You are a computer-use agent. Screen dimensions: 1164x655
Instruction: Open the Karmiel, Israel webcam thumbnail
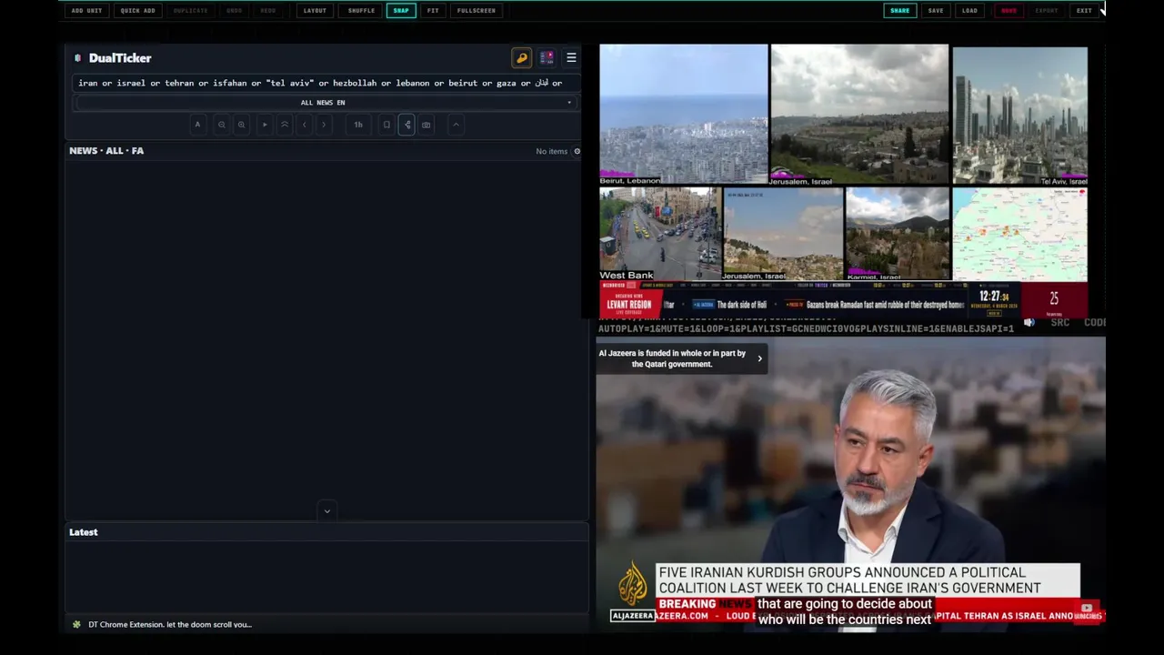pyautogui.click(x=898, y=234)
